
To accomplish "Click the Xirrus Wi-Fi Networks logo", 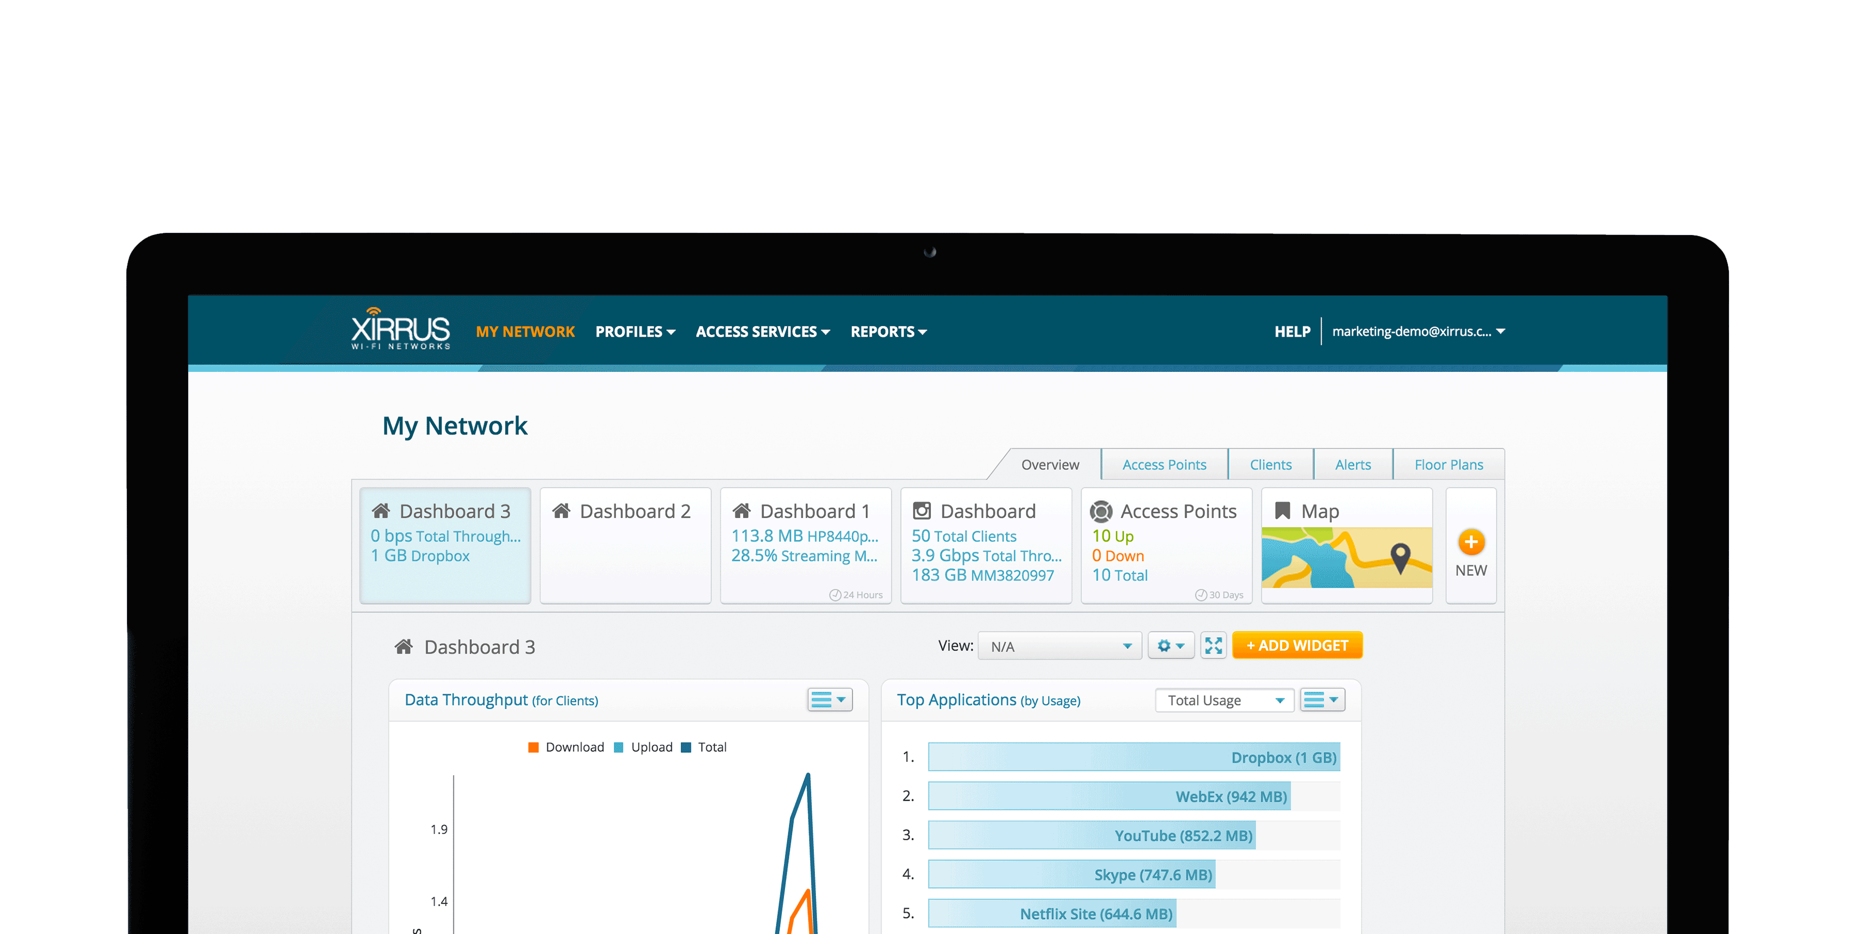I will coord(401,329).
